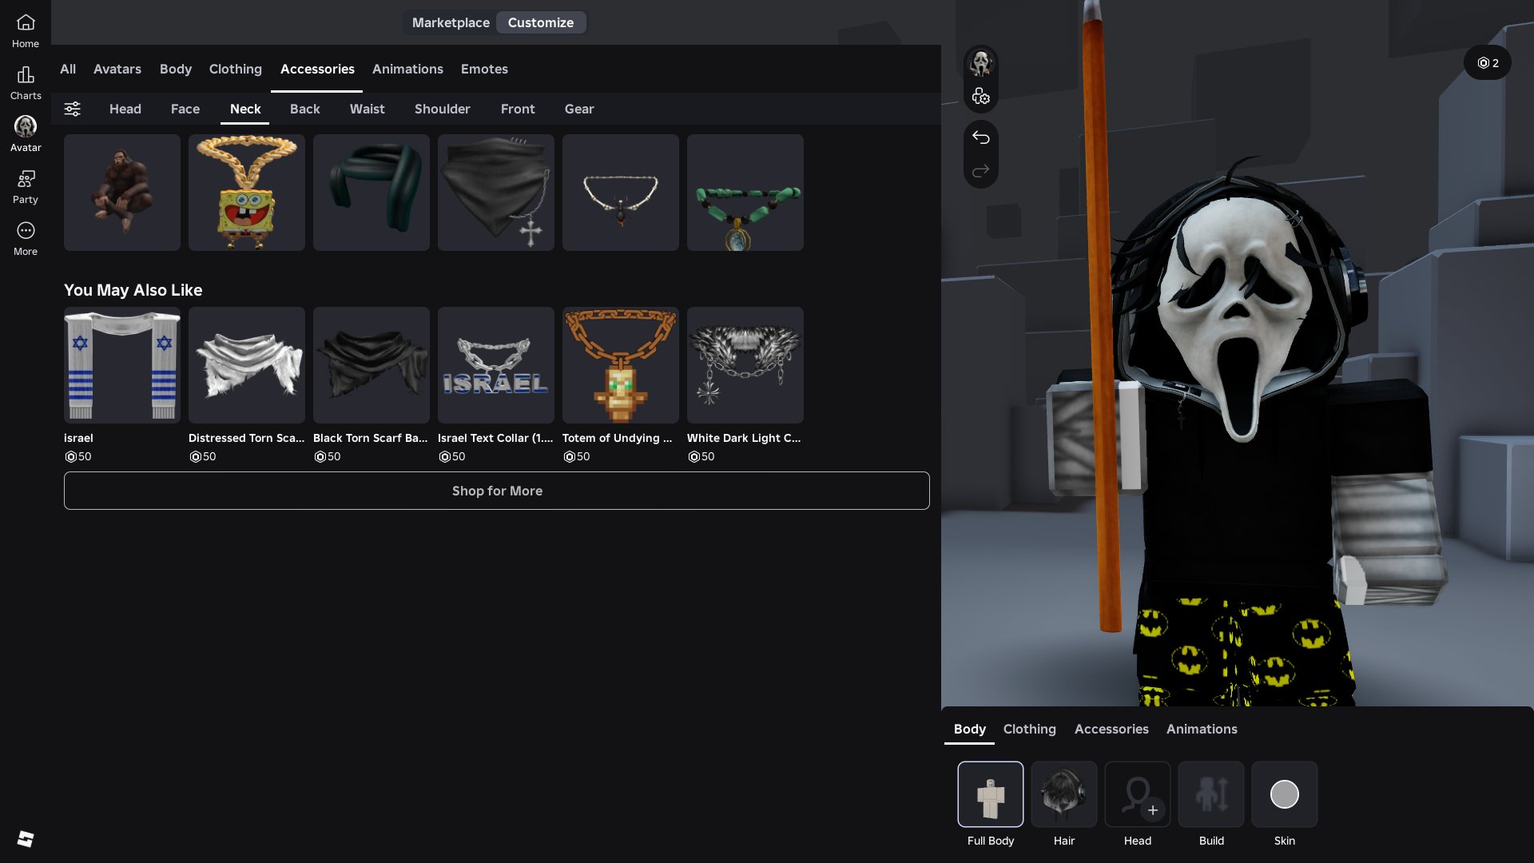The height and width of the screenshot is (863, 1534).
Task: Show Front accessories
Action: click(518, 109)
